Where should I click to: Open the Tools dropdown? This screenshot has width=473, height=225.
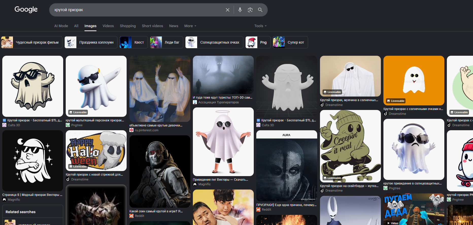260,26
